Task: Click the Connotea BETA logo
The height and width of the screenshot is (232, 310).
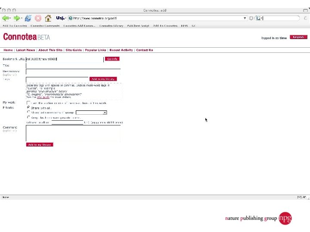Action: click(x=27, y=37)
